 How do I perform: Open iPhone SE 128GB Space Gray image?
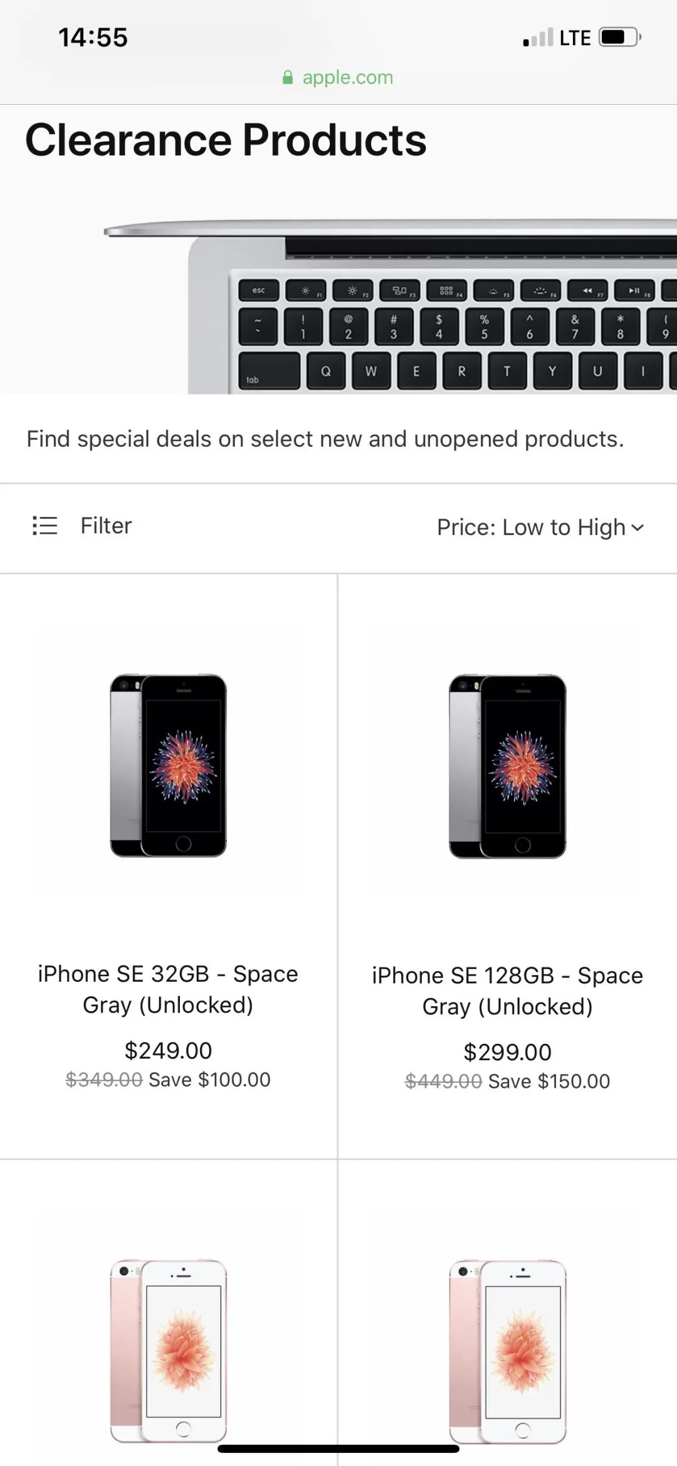(508, 765)
